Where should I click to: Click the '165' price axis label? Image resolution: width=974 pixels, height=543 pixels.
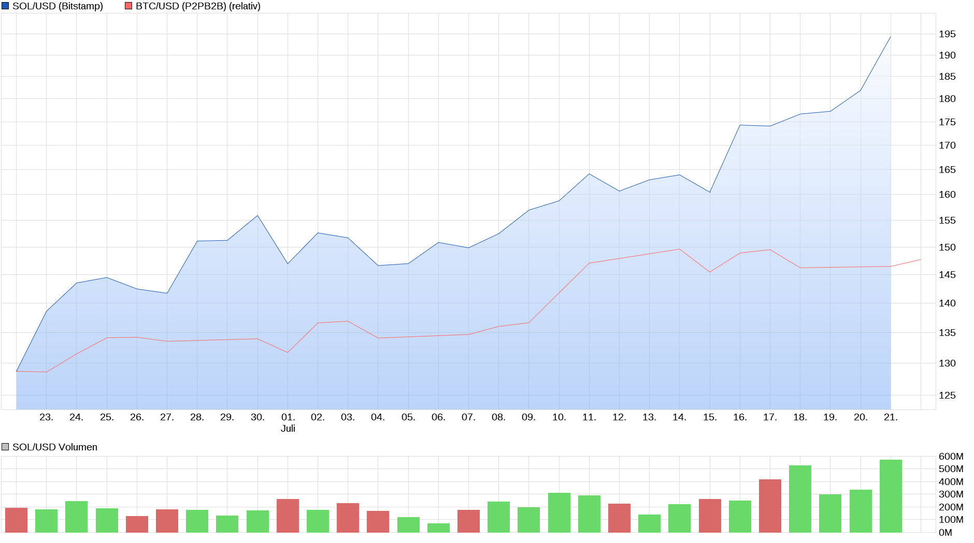click(x=947, y=170)
